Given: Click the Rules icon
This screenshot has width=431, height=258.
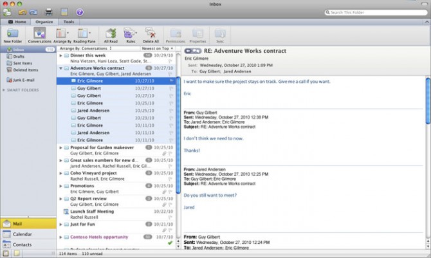Looking at the screenshot, I should tap(129, 33).
